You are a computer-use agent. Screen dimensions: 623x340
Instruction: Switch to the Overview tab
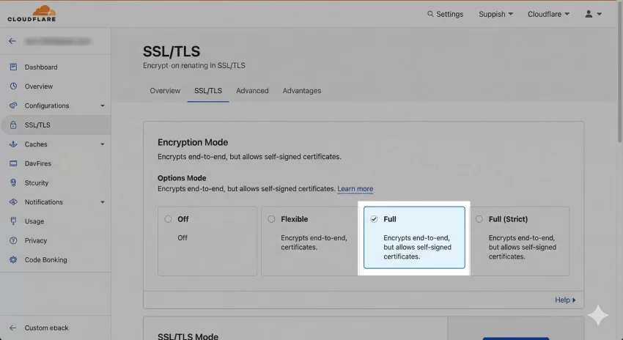point(165,91)
